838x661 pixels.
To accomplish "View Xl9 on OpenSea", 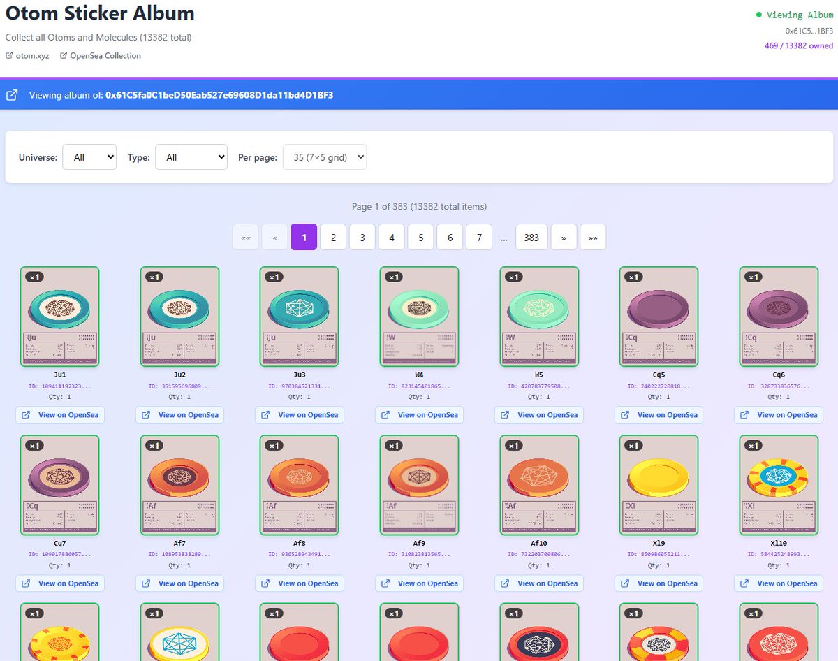I will [659, 583].
